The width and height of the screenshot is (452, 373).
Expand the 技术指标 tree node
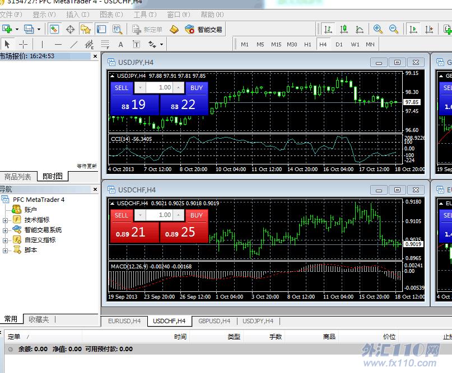point(5,220)
